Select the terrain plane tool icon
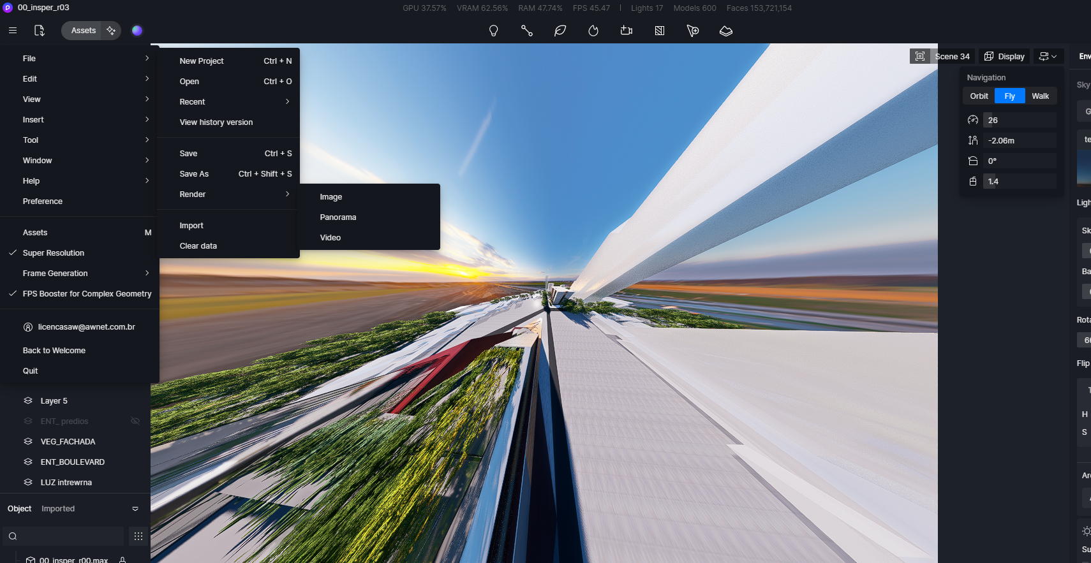The height and width of the screenshot is (563, 1091). (x=726, y=31)
